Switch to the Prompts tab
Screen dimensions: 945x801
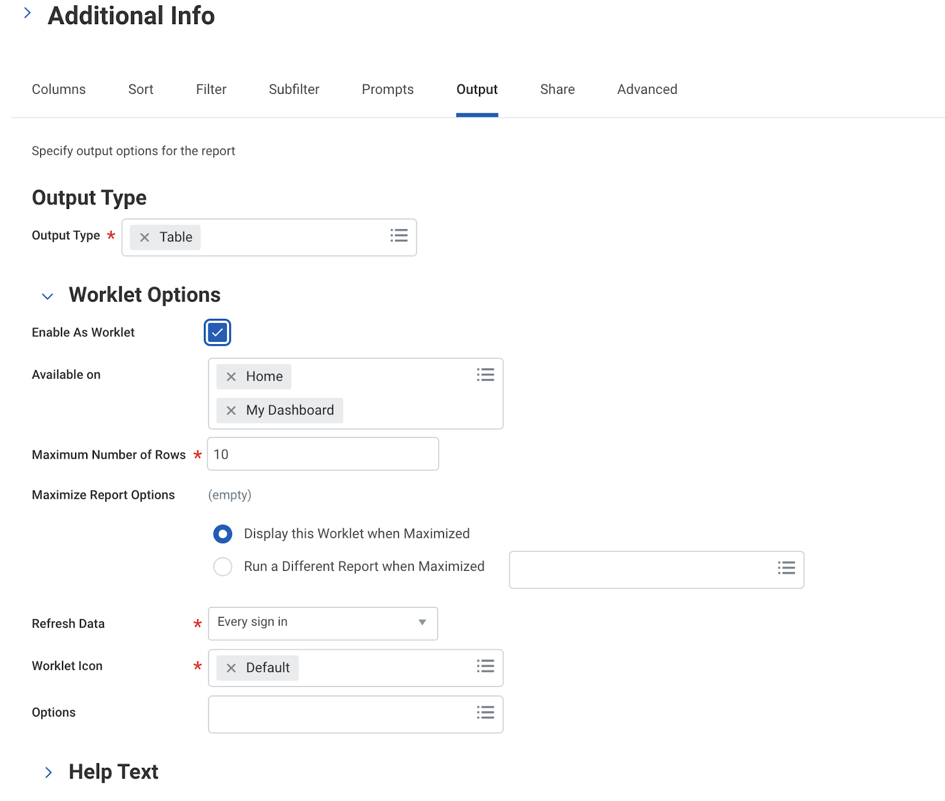tap(387, 89)
